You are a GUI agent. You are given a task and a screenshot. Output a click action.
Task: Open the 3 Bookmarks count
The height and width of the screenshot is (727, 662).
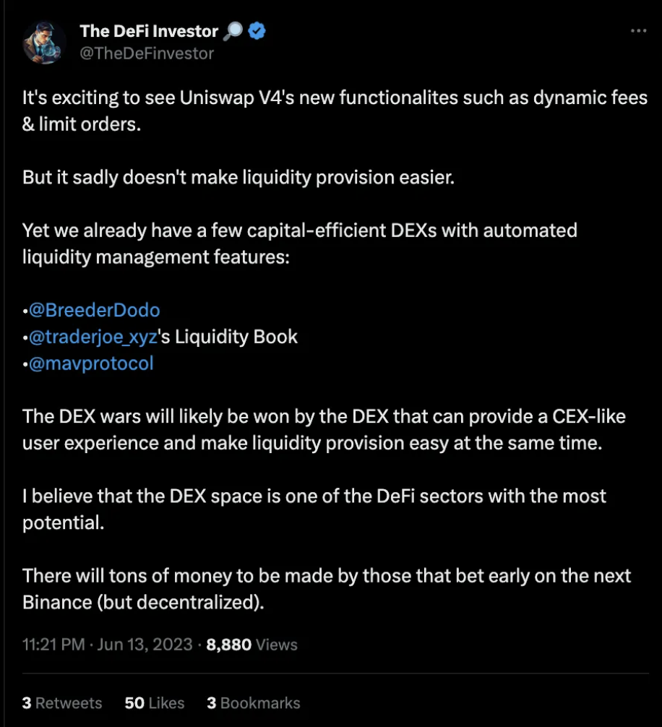coord(253,702)
